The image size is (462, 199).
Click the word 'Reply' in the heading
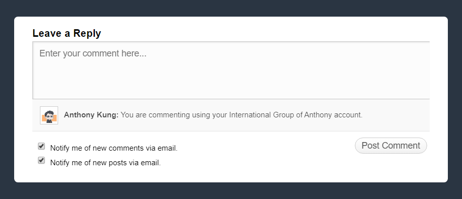[87, 33]
